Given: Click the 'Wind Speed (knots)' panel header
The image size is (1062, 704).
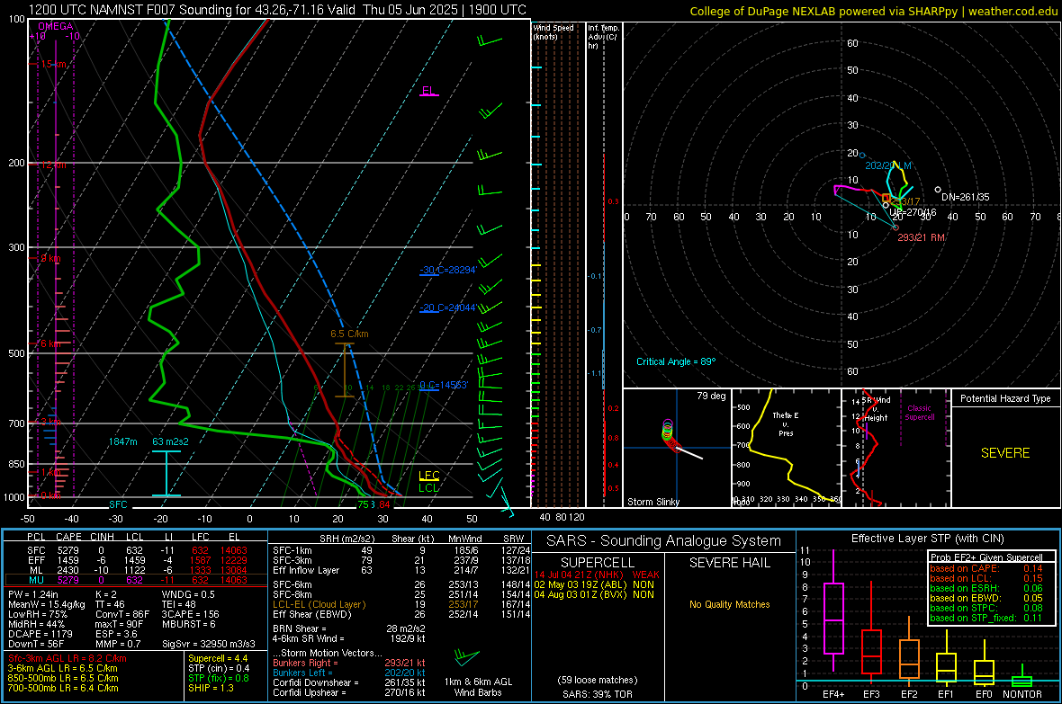Looking at the screenshot, I should point(553,31).
